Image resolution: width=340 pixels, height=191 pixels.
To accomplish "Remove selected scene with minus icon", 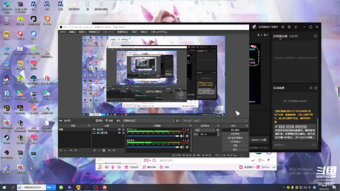I will 65,150.
